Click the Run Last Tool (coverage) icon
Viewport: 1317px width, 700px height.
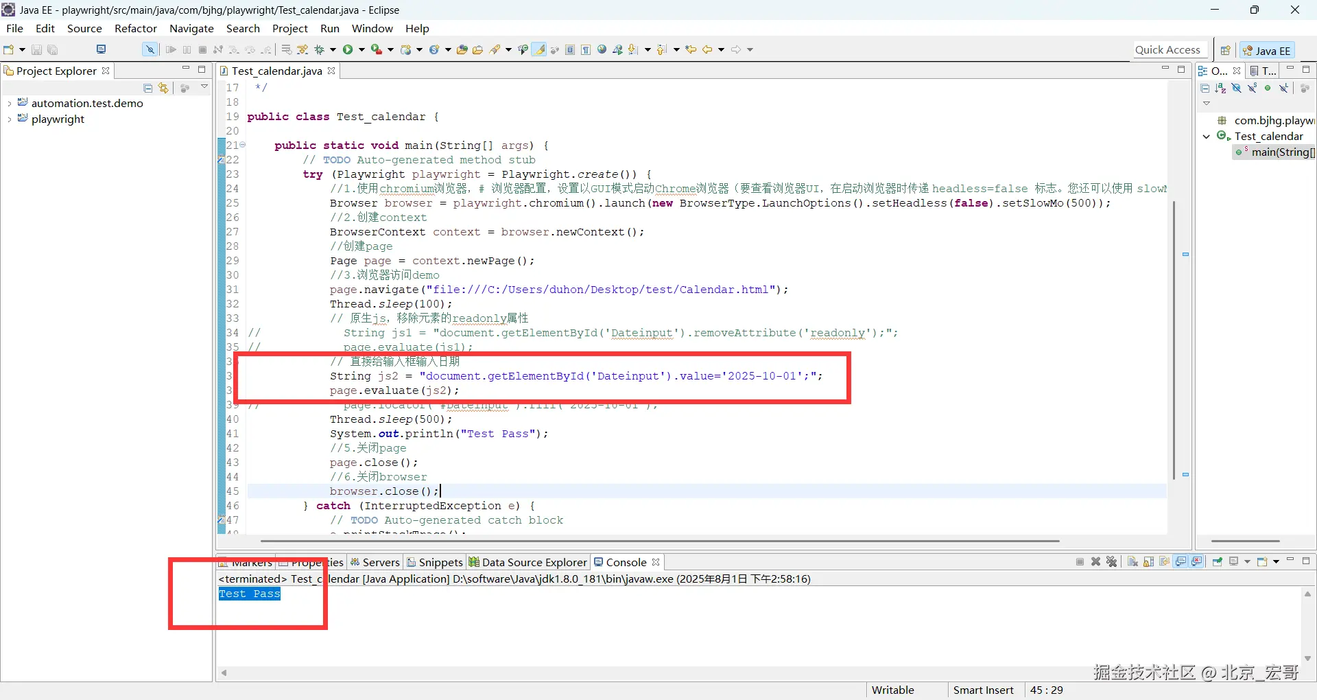(x=377, y=49)
